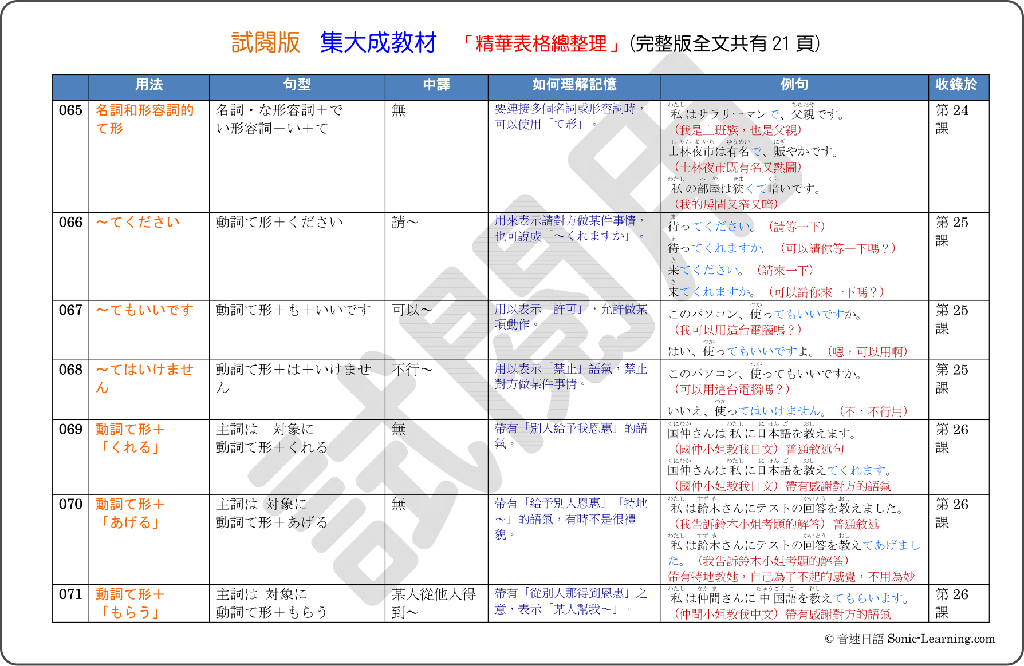Click the 用法 column header
This screenshot has height=666, width=1024.
pyautogui.click(x=149, y=85)
